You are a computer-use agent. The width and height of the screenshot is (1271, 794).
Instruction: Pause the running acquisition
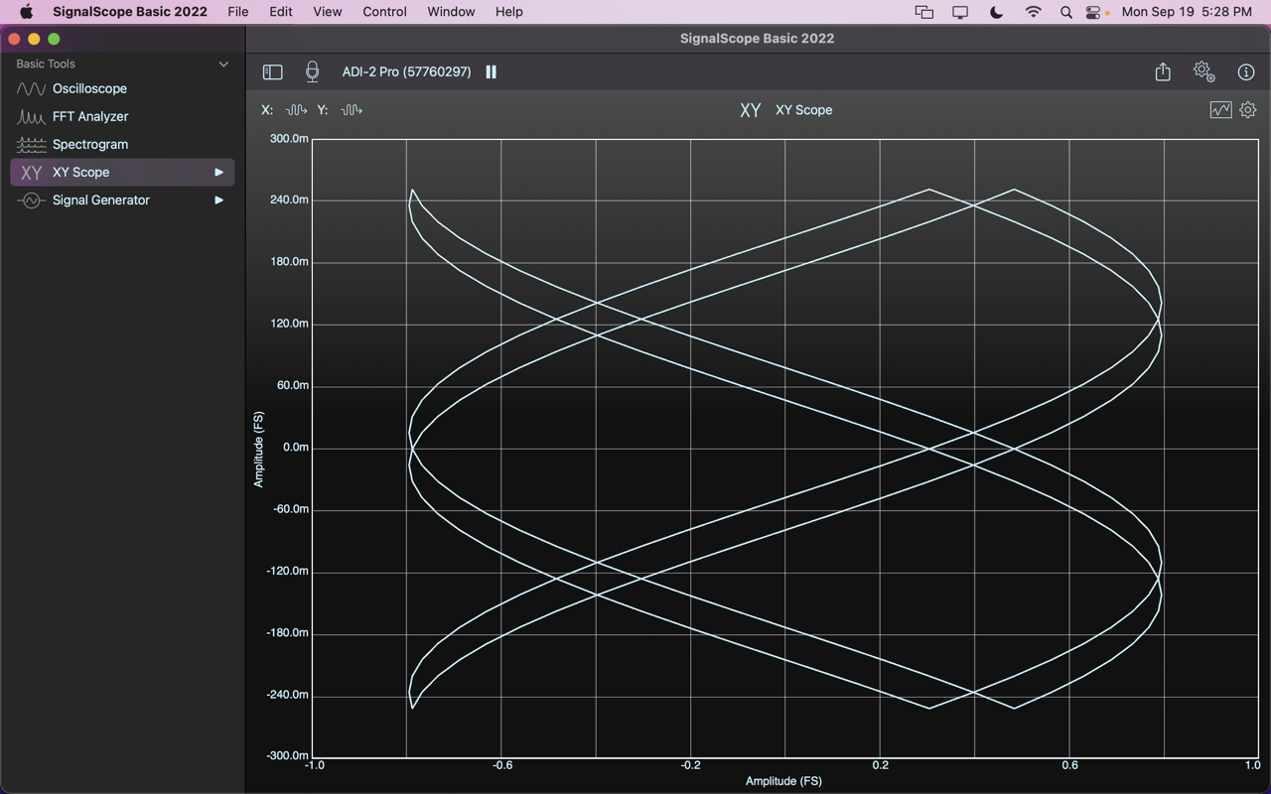click(491, 71)
